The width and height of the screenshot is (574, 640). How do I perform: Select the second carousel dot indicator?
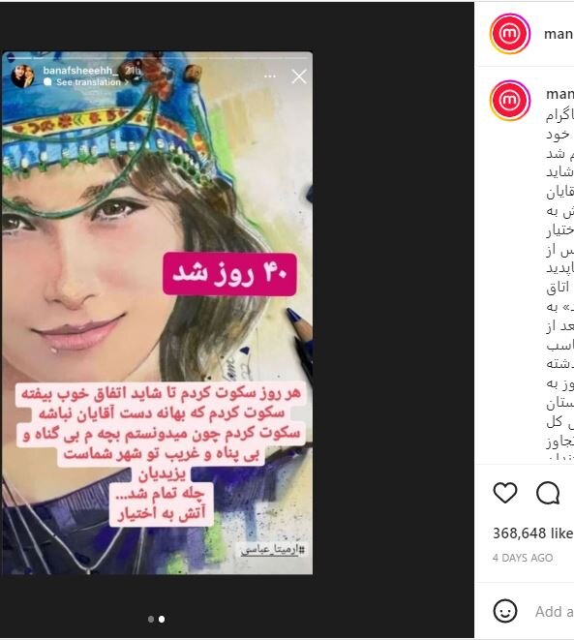(162, 620)
